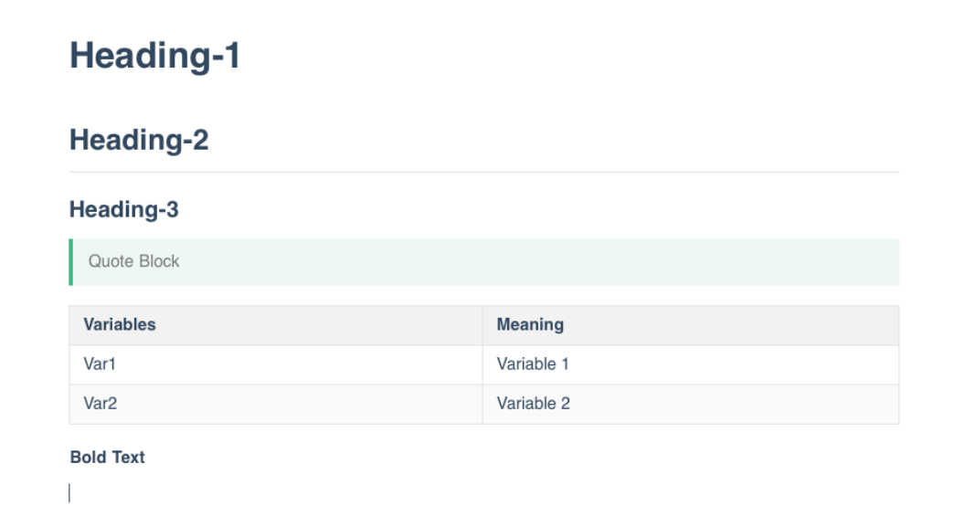Click the word Quote in the quote block
Image resolution: width=964 pixels, height=506 pixels.
tap(111, 261)
